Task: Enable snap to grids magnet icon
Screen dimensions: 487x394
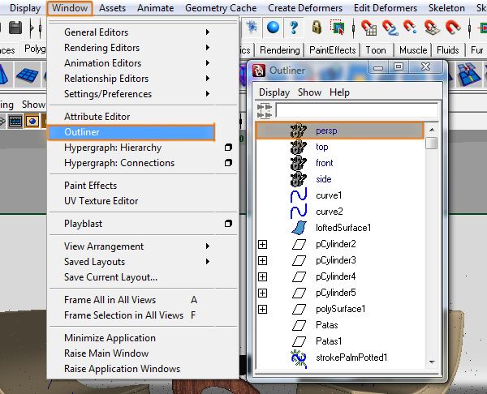Action: click(x=369, y=28)
